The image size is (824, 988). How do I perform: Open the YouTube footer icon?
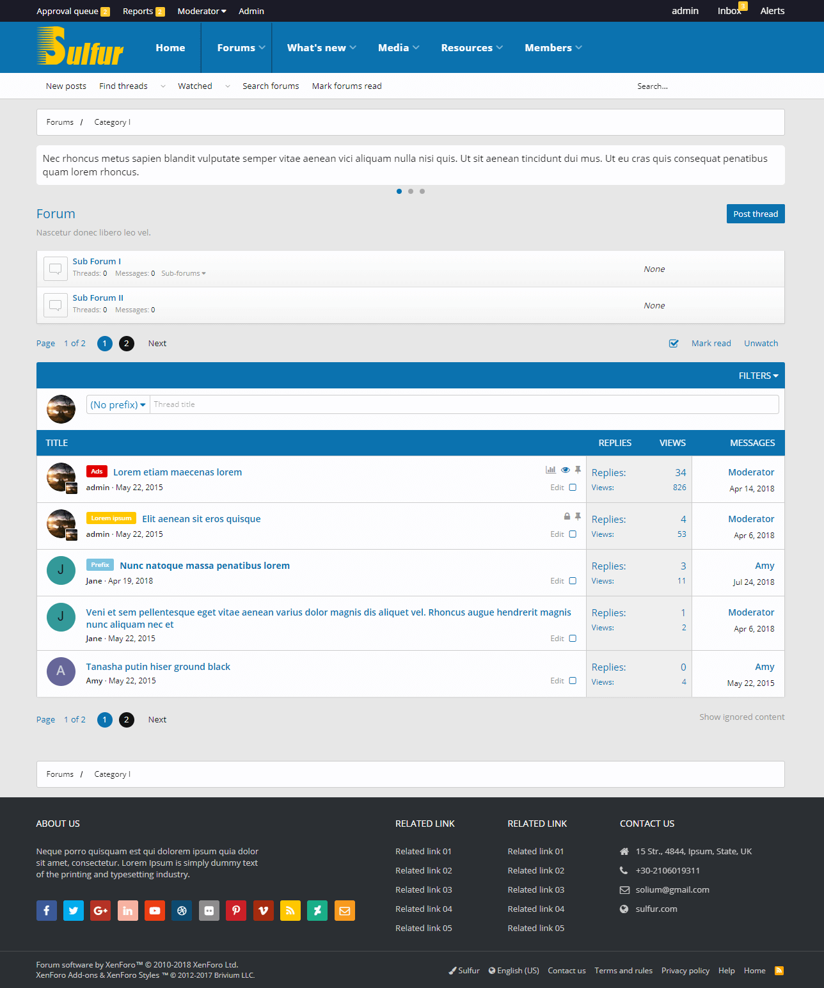coord(155,911)
